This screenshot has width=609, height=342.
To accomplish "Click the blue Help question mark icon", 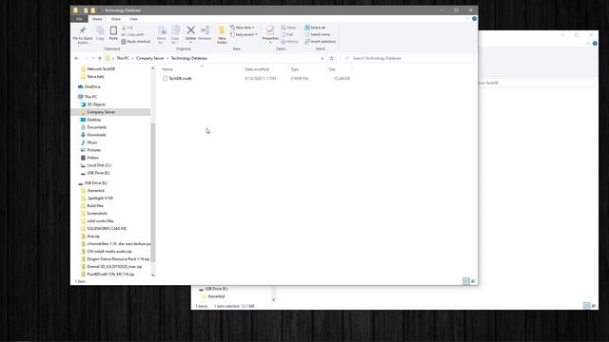I will point(474,19).
